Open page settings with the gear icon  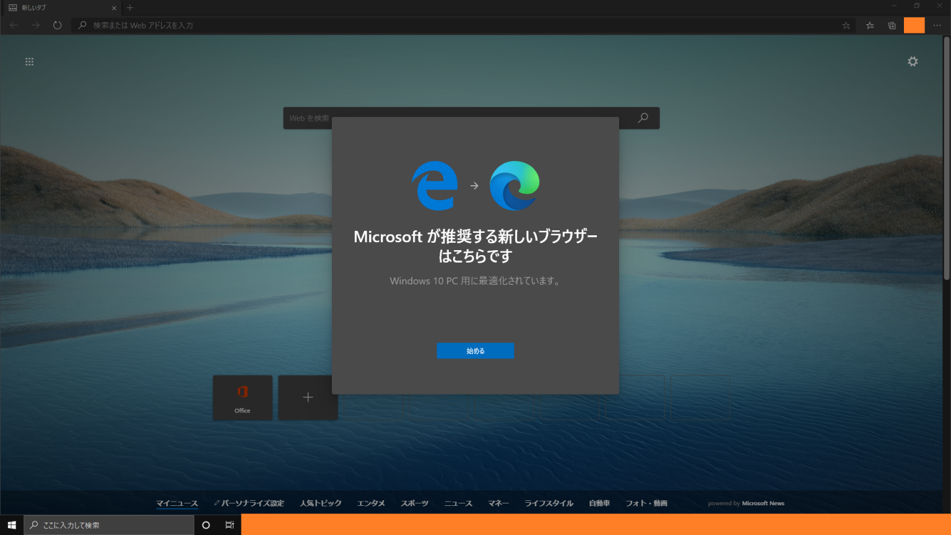[x=913, y=61]
